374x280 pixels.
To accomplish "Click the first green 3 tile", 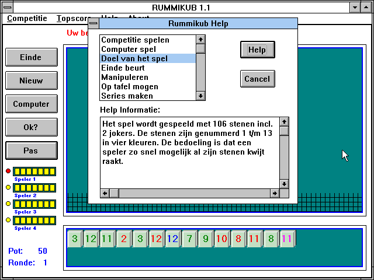I will click(75, 239).
